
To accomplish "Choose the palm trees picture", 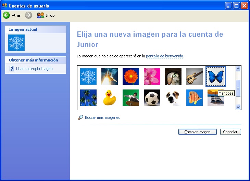I will (88, 98).
